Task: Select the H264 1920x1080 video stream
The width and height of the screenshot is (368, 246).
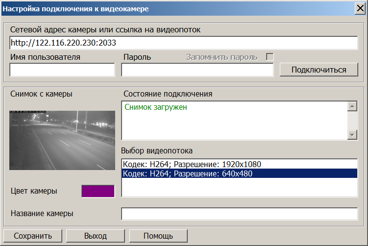Action: [x=240, y=164]
